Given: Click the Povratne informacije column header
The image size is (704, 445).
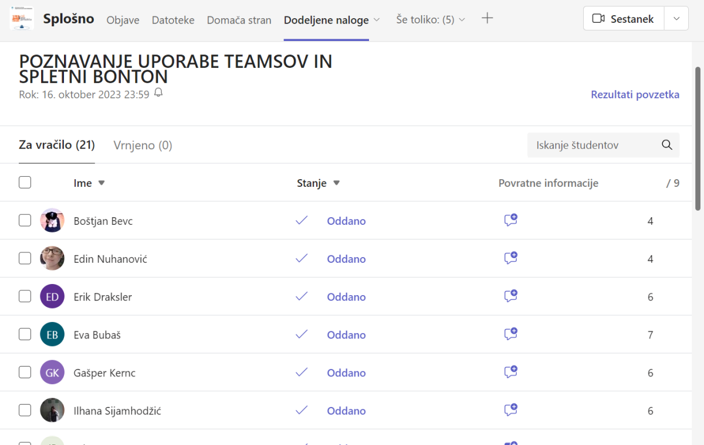Looking at the screenshot, I should pos(549,183).
